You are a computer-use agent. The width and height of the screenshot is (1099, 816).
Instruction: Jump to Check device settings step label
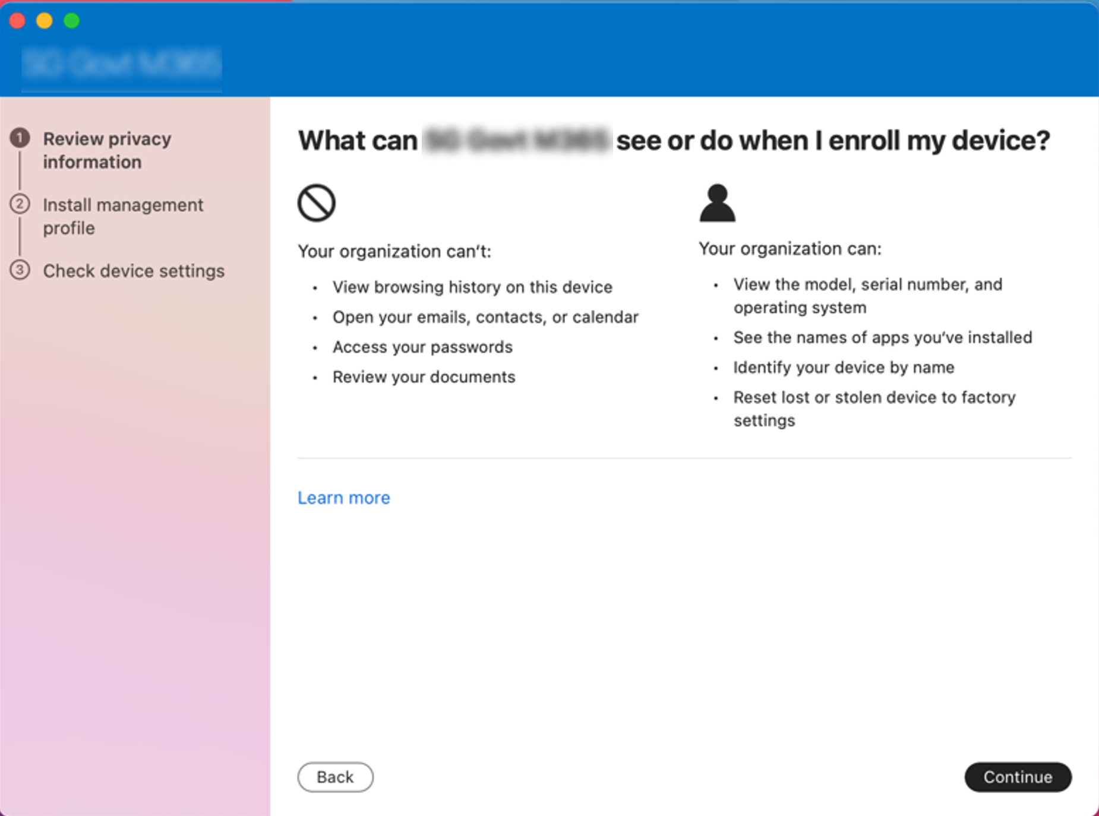coord(134,271)
